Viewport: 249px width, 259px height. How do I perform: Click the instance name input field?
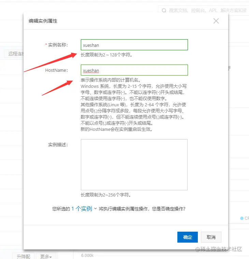[134, 45]
